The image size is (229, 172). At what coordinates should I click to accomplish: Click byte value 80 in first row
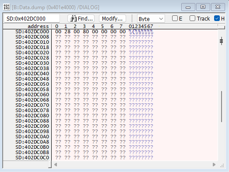coord(86,32)
